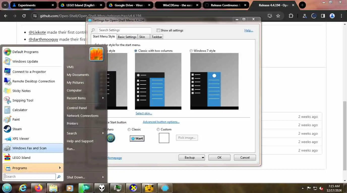Open Sticky Notes from the start menu
The width and height of the screenshot is (347, 193).
(x=33, y=91)
